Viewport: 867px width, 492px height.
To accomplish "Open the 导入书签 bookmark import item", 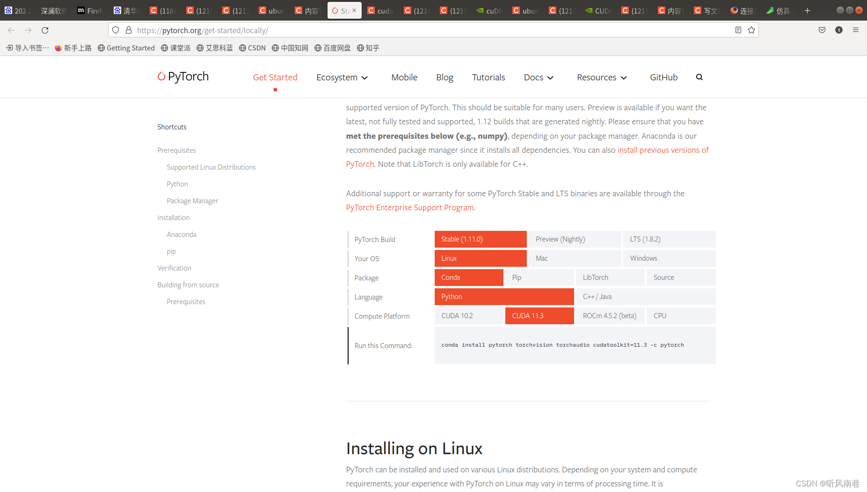I will 28,48.
